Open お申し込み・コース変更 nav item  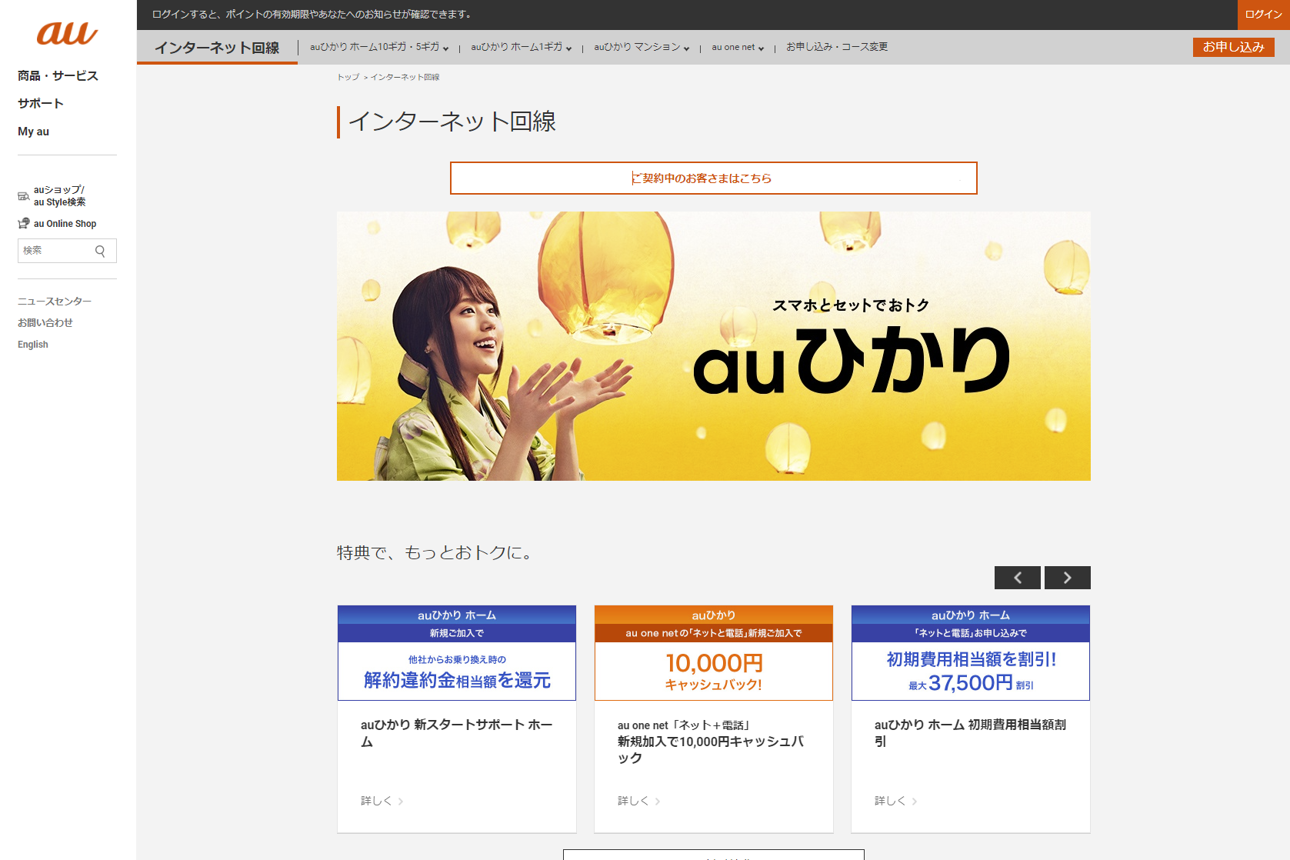click(837, 47)
